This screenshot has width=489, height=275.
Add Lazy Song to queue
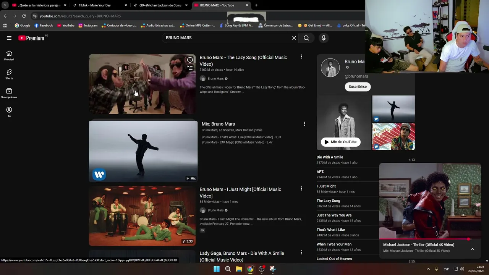(190, 68)
